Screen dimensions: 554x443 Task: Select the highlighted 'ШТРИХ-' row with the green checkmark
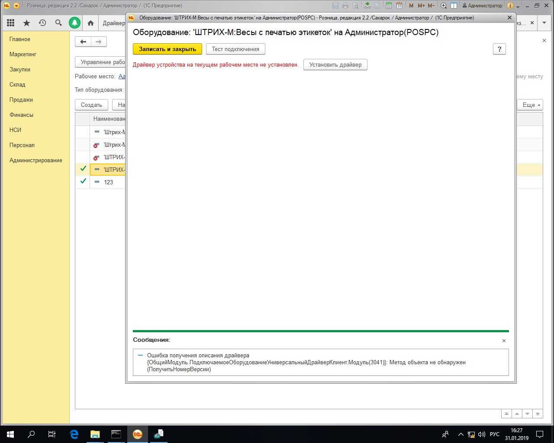[x=309, y=170]
